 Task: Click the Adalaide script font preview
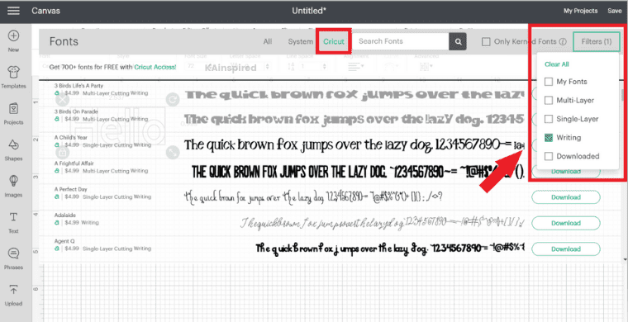(x=382, y=223)
